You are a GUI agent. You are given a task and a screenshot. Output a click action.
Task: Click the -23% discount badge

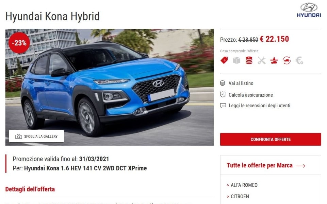pyautogui.click(x=19, y=43)
